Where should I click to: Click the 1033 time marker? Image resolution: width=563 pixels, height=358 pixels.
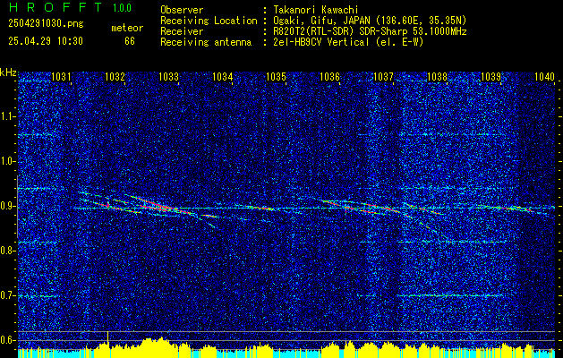pyautogui.click(x=168, y=76)
